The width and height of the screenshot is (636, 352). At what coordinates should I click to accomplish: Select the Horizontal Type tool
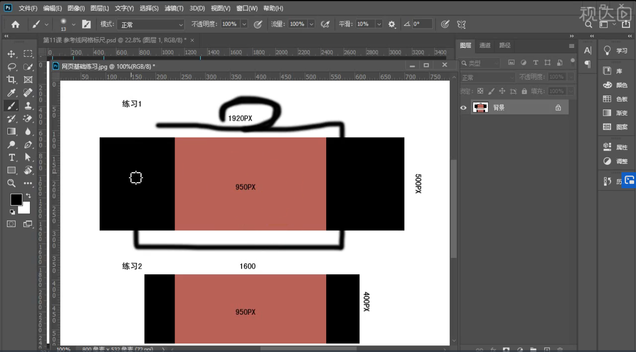click(x=12, y=157)
